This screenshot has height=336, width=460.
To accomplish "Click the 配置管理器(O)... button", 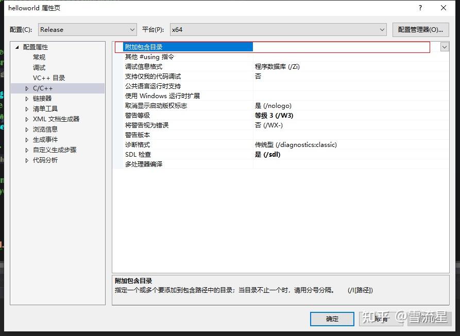I will pos(420,30).
